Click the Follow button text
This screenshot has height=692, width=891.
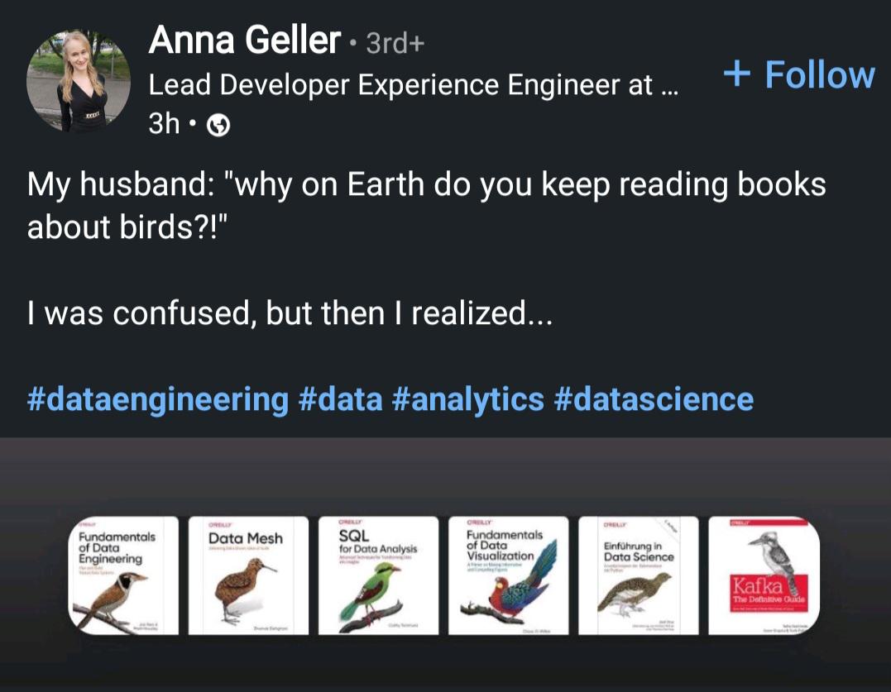pos(819,74)
